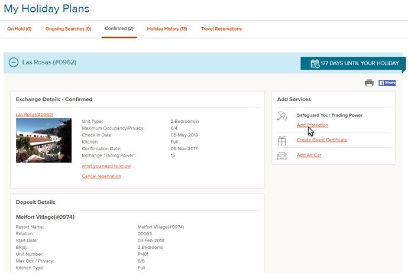408x273 pixels.
Task: Click the Add Air/Car link
Action: pos(309,155)
